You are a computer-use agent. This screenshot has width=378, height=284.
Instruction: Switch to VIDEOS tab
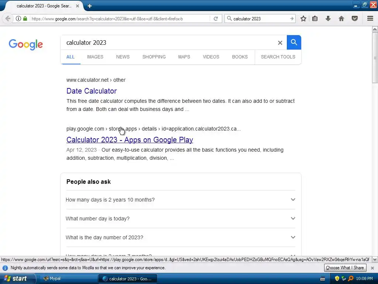click(x=211, y=57)
